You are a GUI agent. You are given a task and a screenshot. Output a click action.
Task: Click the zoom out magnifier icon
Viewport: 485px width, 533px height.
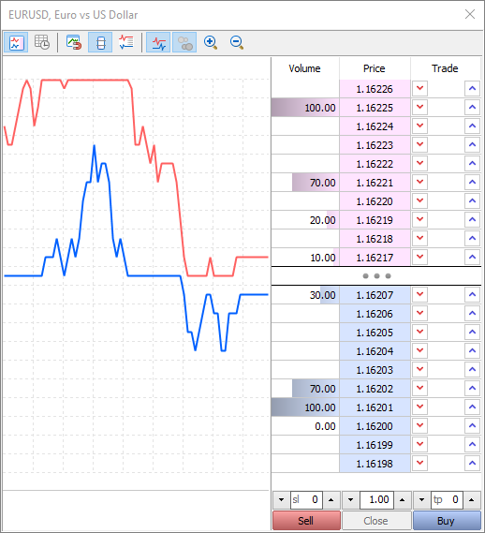point(237,43)
